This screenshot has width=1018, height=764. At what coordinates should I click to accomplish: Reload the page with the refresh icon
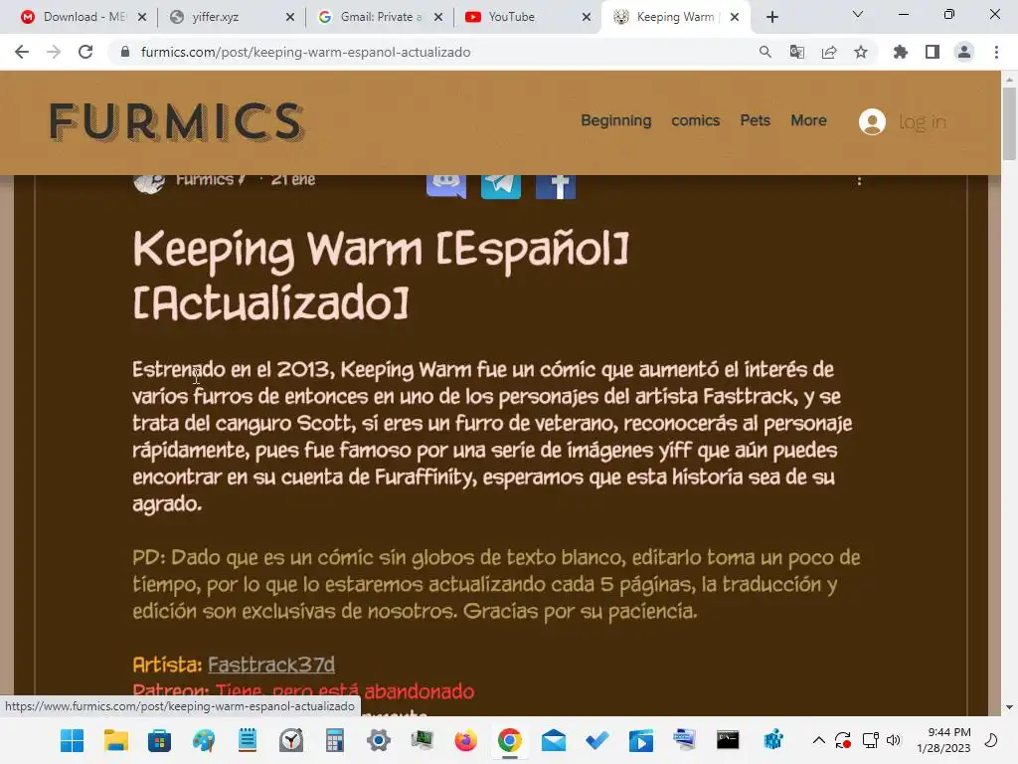pos(85,52)
